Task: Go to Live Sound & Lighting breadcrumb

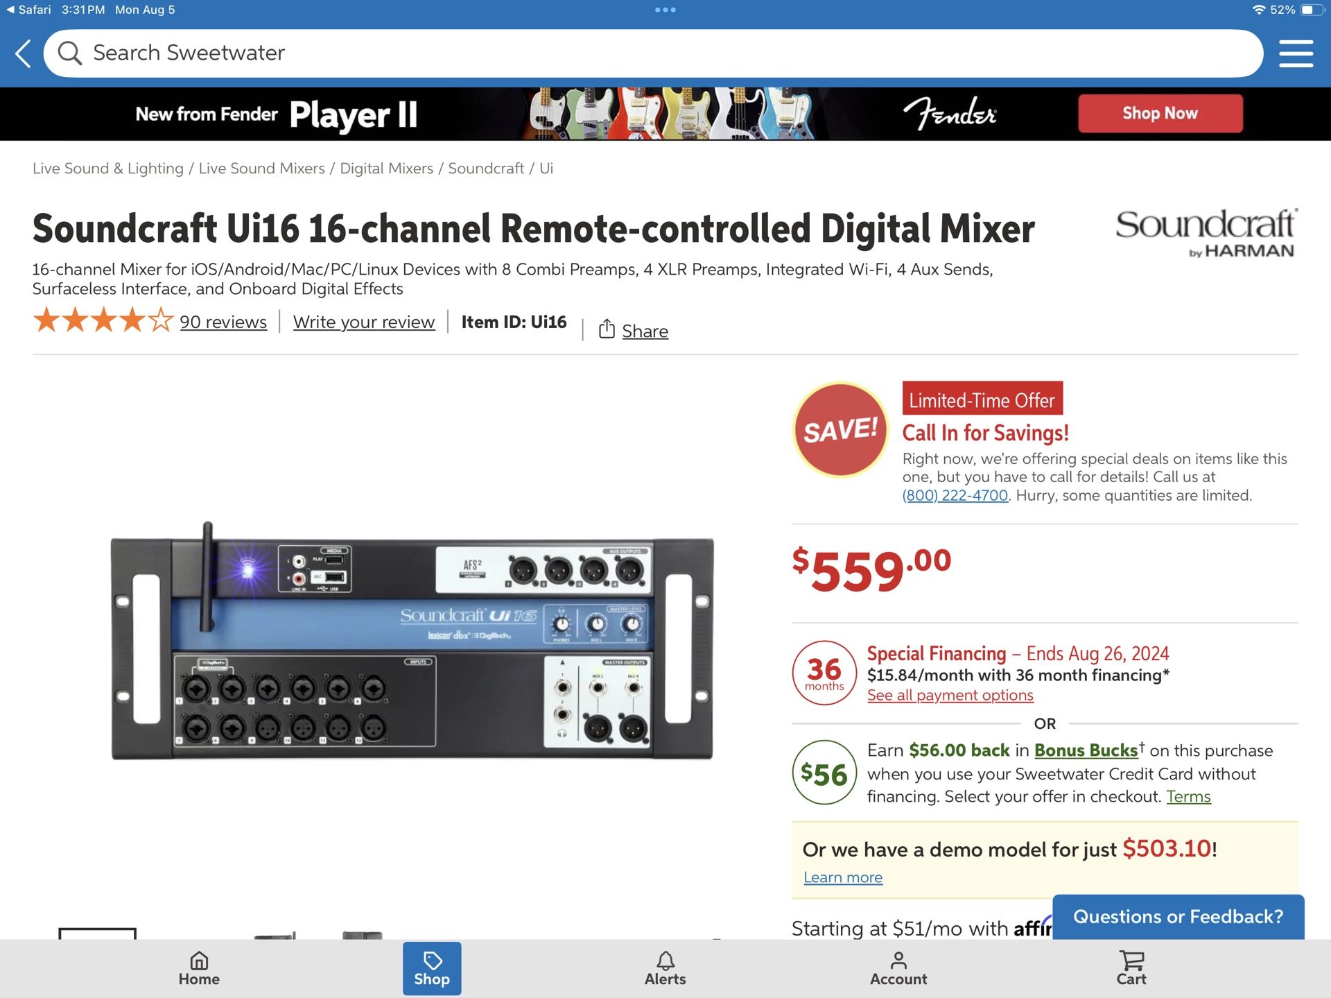Action: tap(108, 169)
